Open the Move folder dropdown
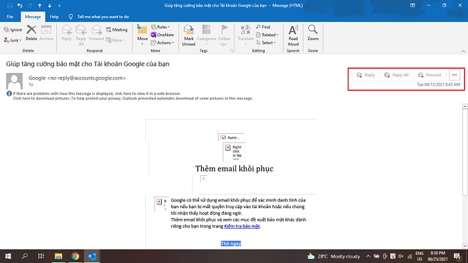 tap(142, 35)
